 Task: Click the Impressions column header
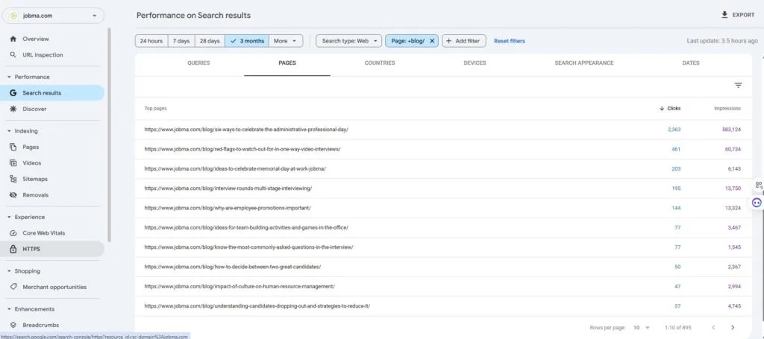pos(727,109)
